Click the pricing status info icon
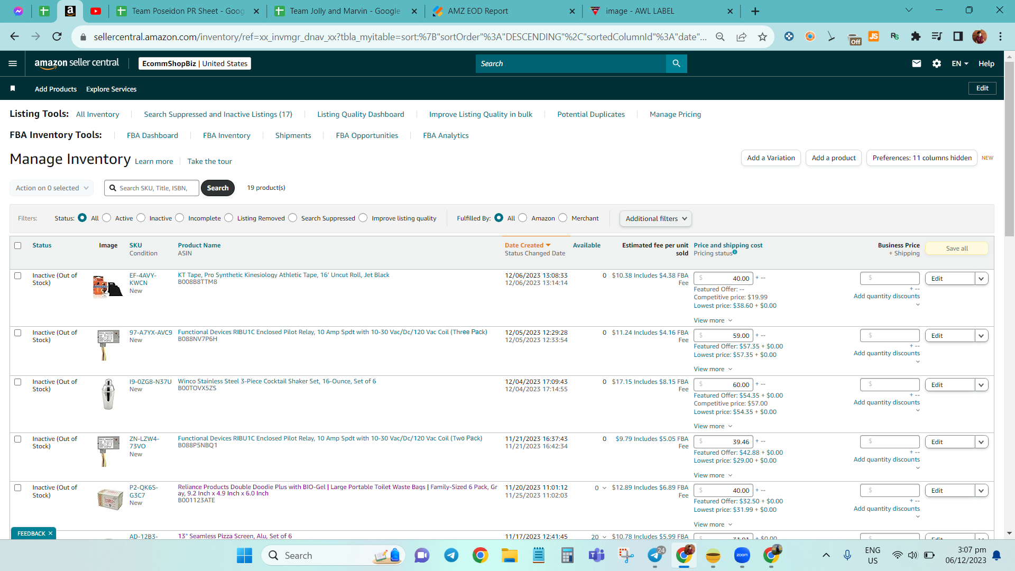The height and width of the screenshot is (571, 1015). pos(735,252)
